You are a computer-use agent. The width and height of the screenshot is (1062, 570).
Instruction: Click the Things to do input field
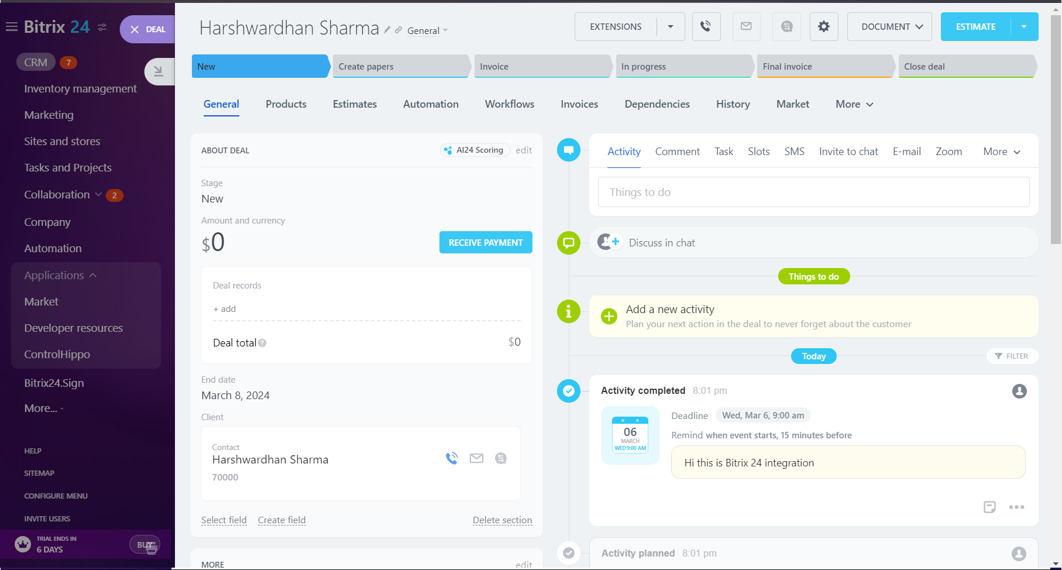click(x=813, y=192)
